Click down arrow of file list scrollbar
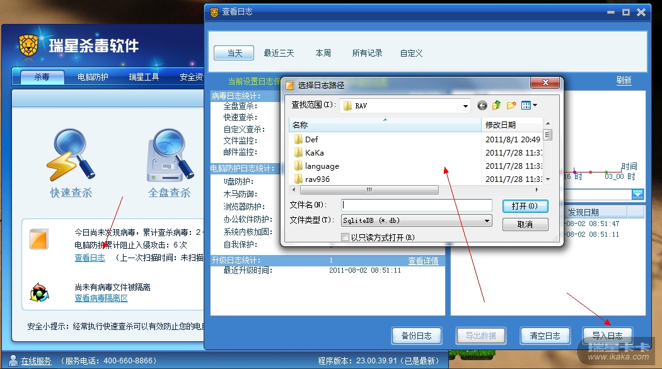 [548, 179]
